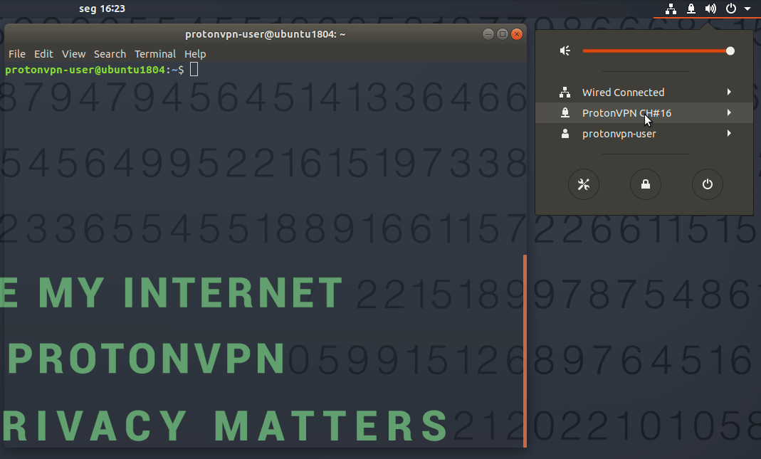This screenshot has height=459, width=761.
Task: Maximize the terminal window
Action: click(503, 34)
